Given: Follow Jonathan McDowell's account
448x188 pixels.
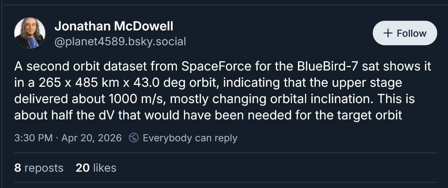Looking at the screenshot, I should [x=405, y=33].
